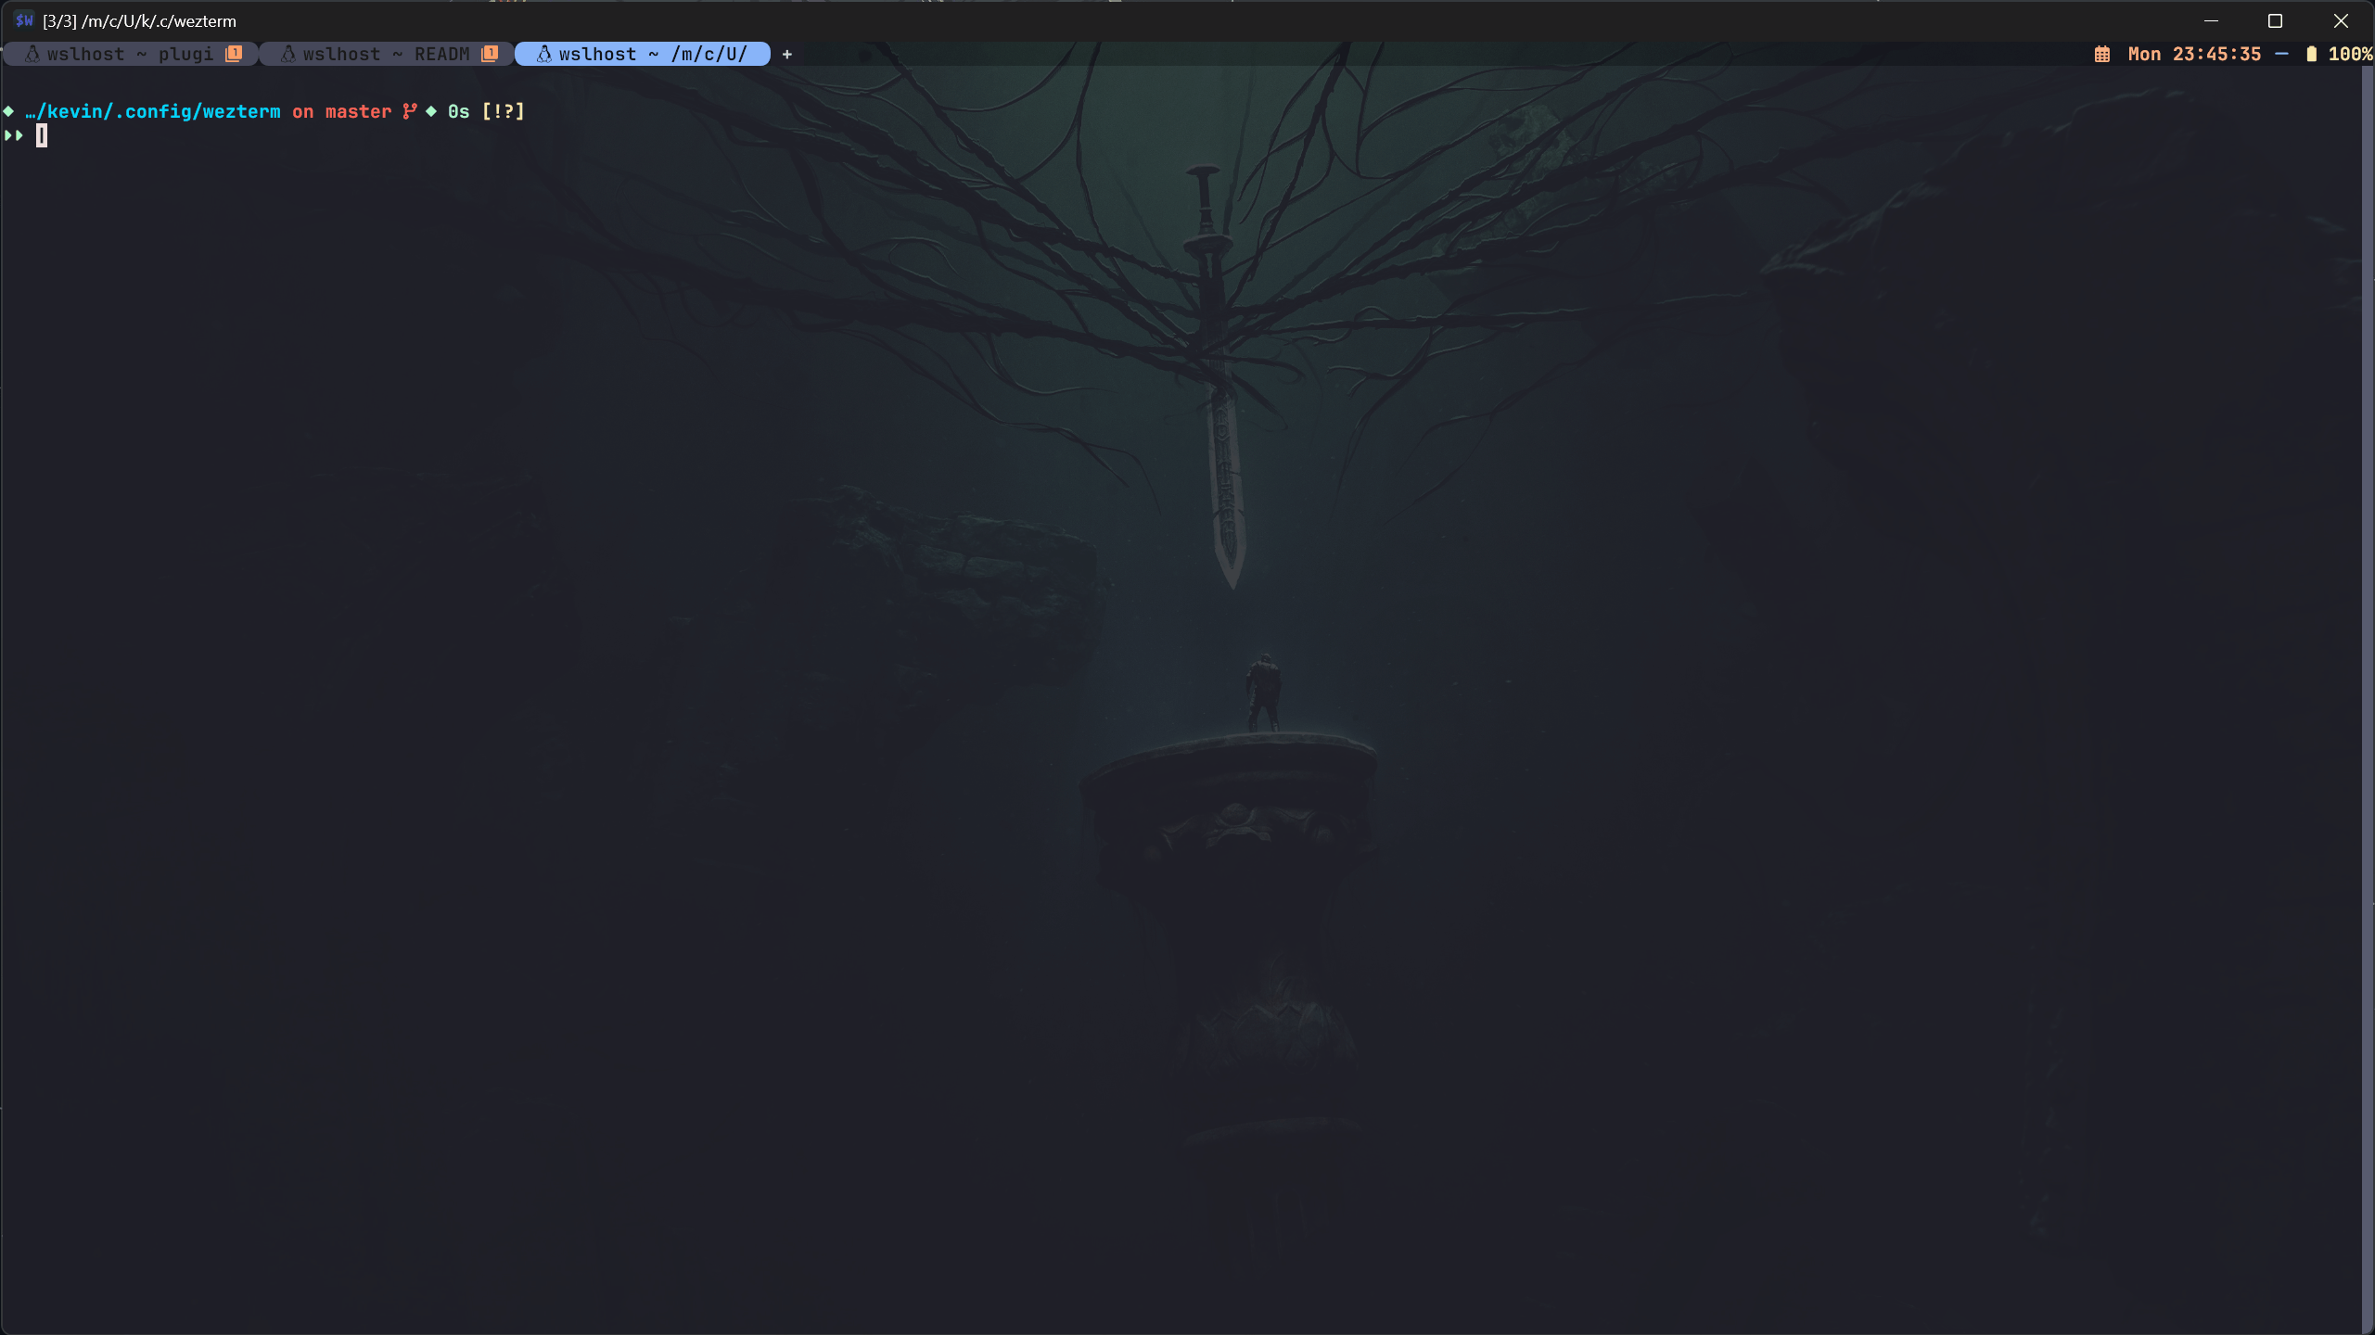
Task: Open a new tab with the plus button
Action: [787, 54]
